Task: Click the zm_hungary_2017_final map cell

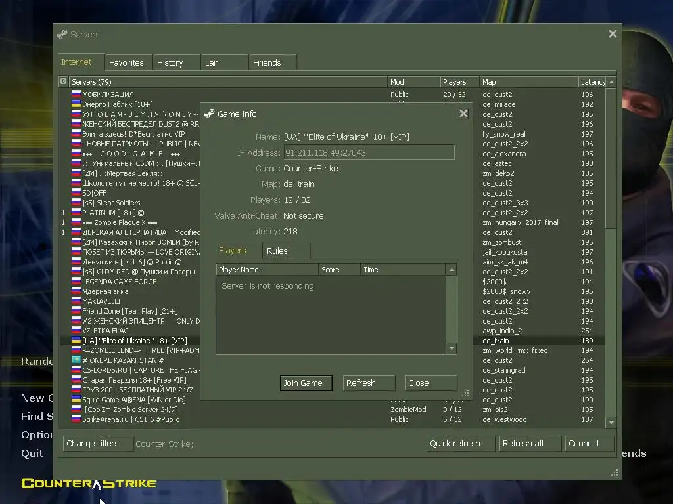Action: click(521, 222)
